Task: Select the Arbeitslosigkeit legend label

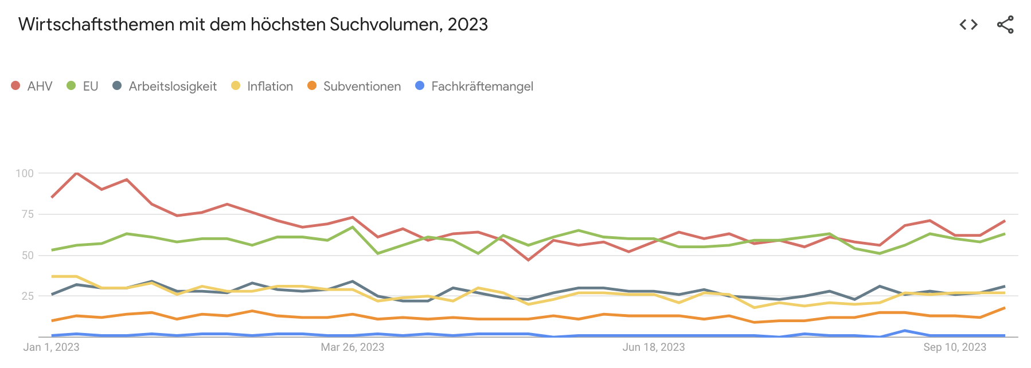Action: 173,87
